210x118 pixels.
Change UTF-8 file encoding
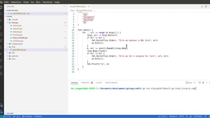[x=181, y=116]
